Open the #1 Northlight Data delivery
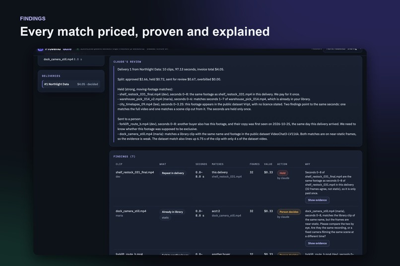Screen dimensions: 400x266 [71, 84]
